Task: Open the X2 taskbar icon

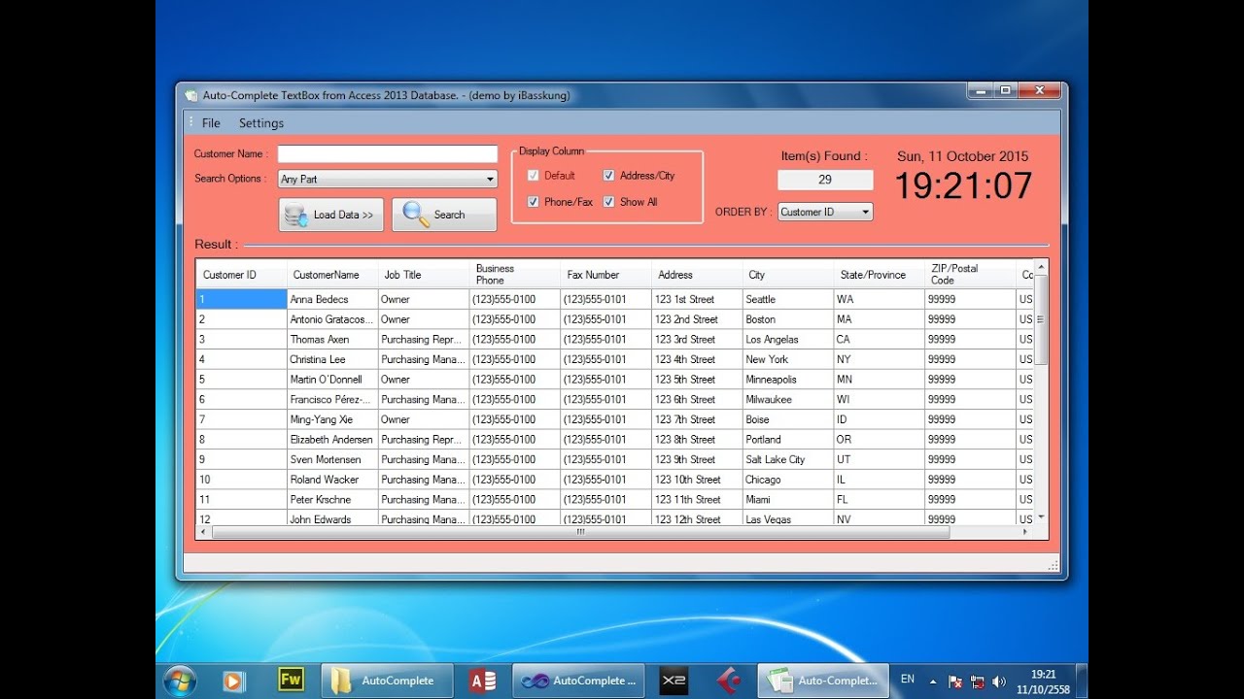Action: tap(674, 681)
